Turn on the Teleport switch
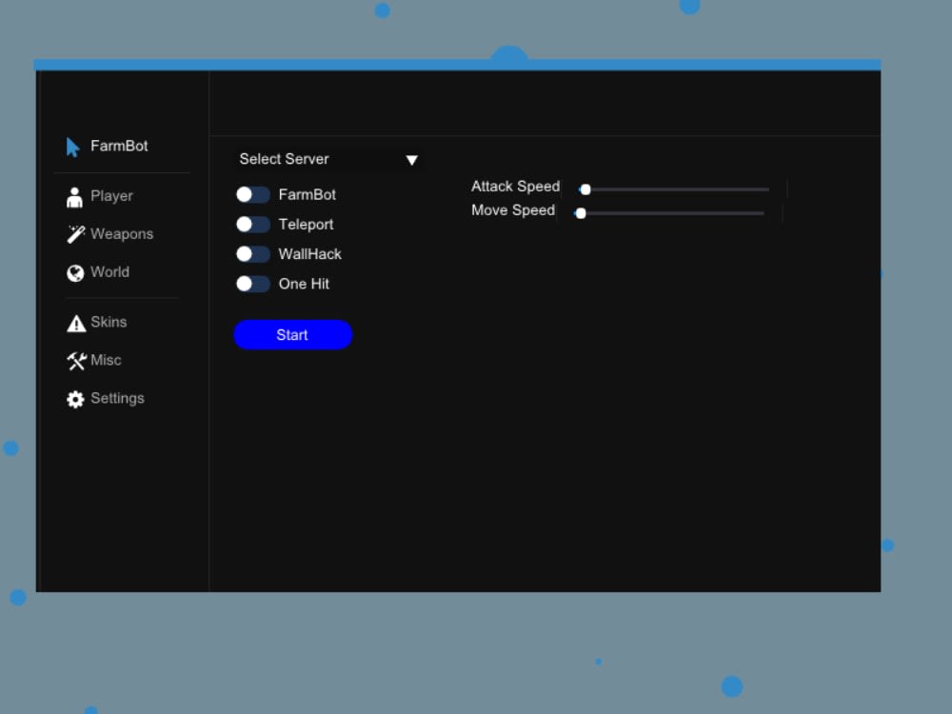The image size is (952, 714). point(252,225)
